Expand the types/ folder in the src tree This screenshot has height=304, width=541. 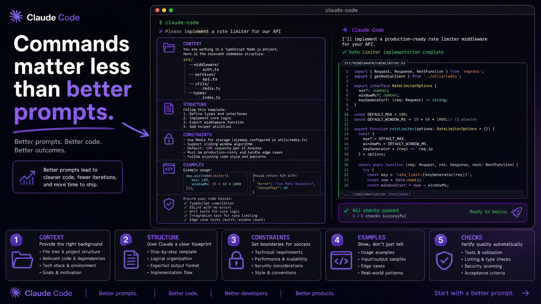tap(200, 93)
